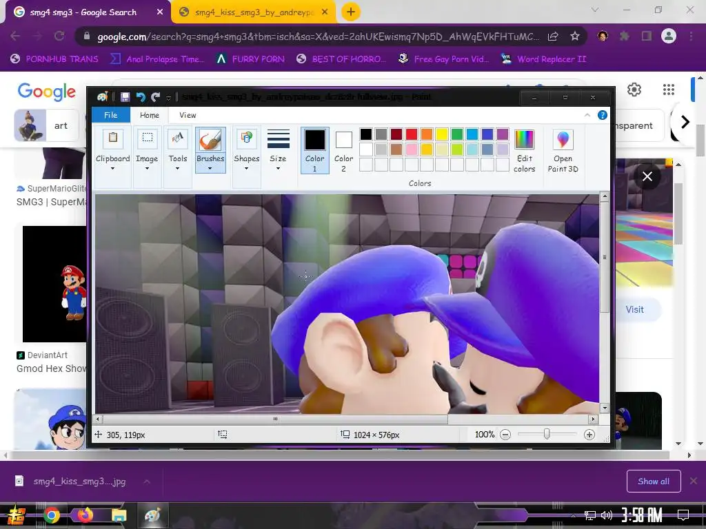Select the 'art' filter chip on Google Images

tap(47, 125)
